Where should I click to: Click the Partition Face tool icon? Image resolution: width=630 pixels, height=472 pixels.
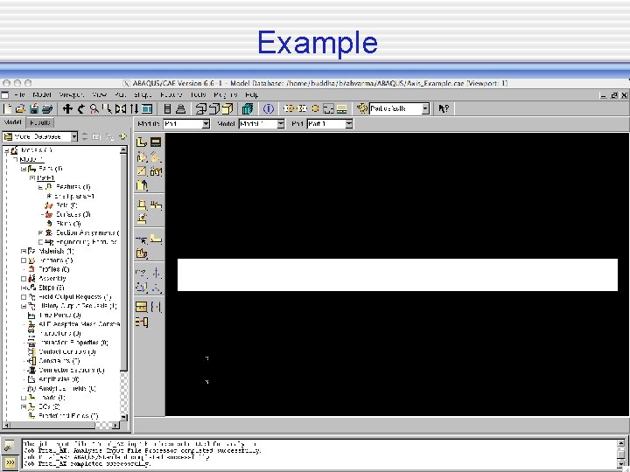156,240
